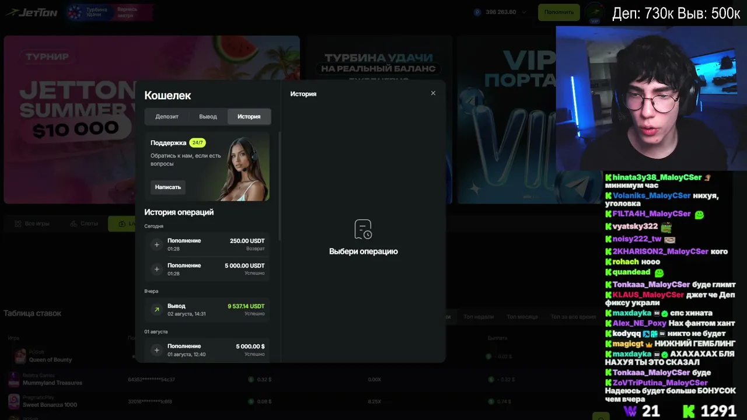Click the arrow icon of the Вывод operation
Viewport: 747px width, 420px height.
pyautogui.click(x=156, y=310)
